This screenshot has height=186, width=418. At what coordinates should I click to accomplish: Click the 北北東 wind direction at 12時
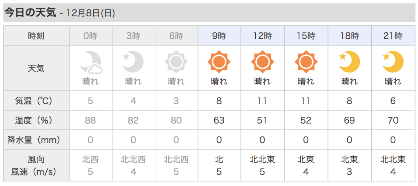263,160
